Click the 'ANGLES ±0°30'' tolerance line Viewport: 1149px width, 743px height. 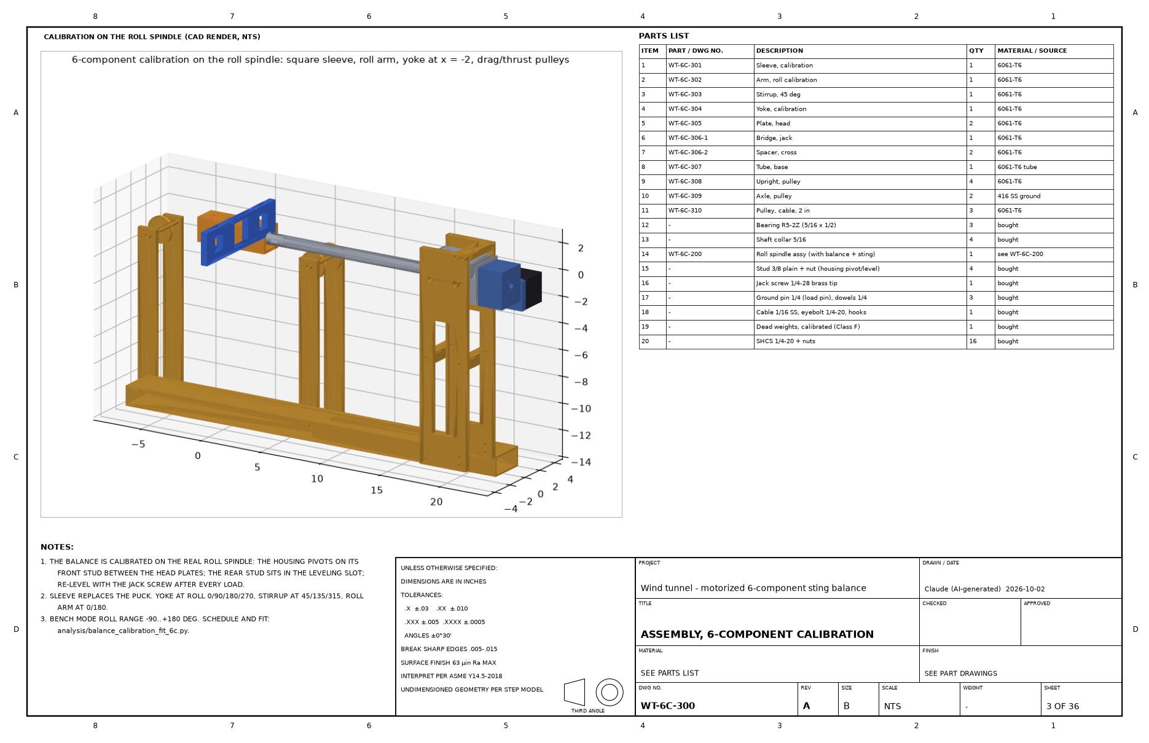pos(428,636)
